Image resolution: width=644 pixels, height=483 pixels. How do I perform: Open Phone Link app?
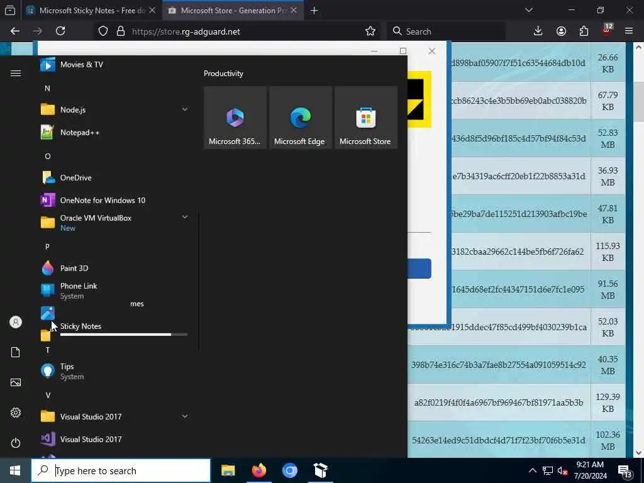114,291
